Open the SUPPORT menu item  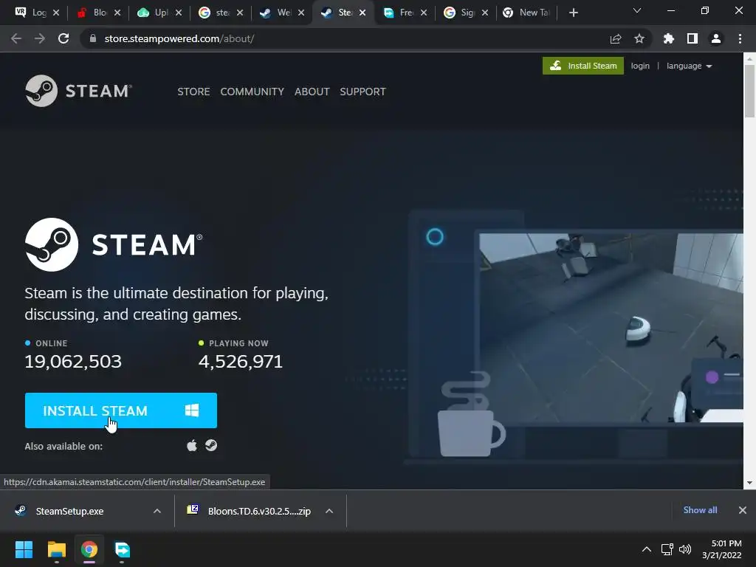[362, 92]
